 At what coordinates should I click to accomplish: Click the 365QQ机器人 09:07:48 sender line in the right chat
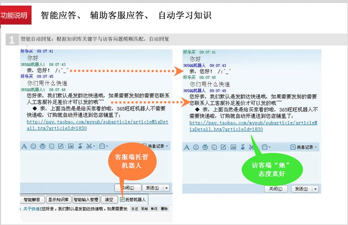click(205, 91)
